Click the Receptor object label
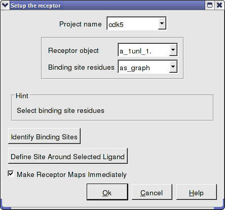Viewport: 225px width, 210px height. pyautogui.click(x=73, y=50)
